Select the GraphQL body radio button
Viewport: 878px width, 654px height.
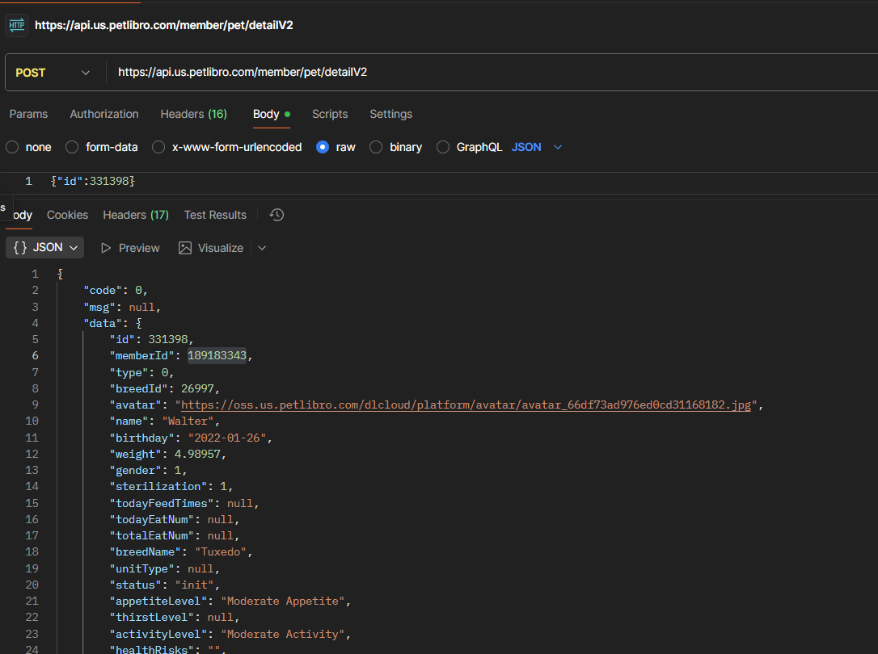443,147
